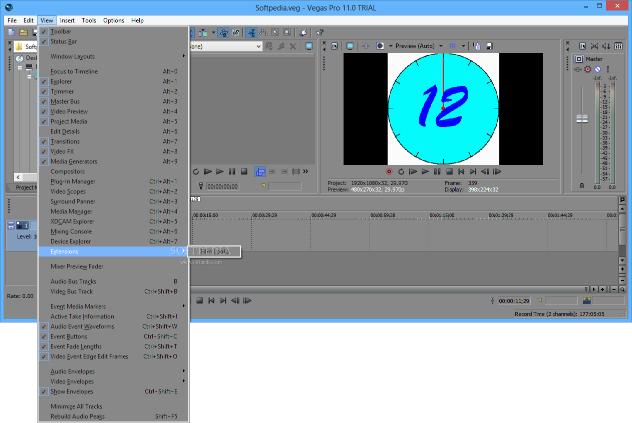Image resolution: width=632 pixels, height=423 pixels.
Task: Open Master Bus audio properties icon
Action: click(582, 46)
